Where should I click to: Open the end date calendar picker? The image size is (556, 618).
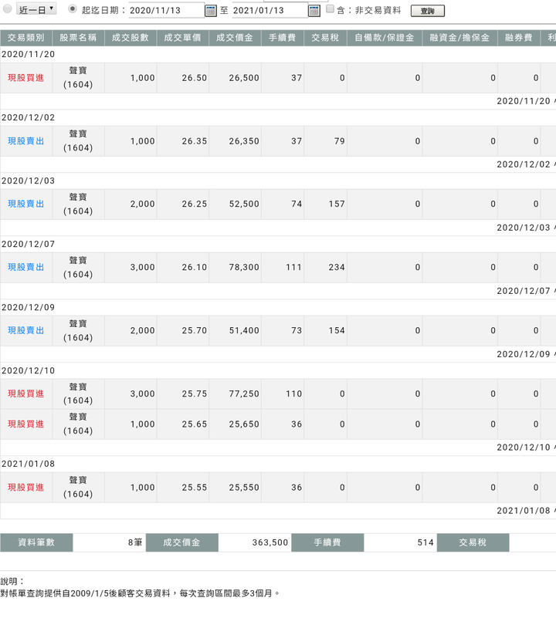coord(314,11)
